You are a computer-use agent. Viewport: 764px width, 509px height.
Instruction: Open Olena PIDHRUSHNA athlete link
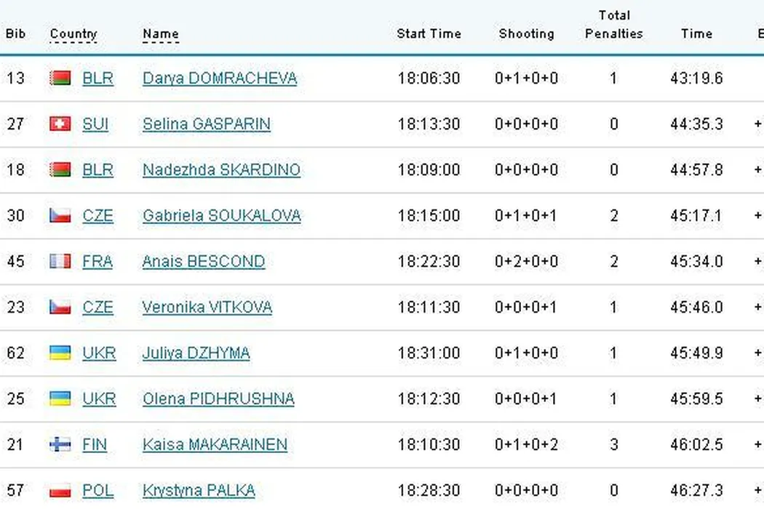(x=218, y=398)
